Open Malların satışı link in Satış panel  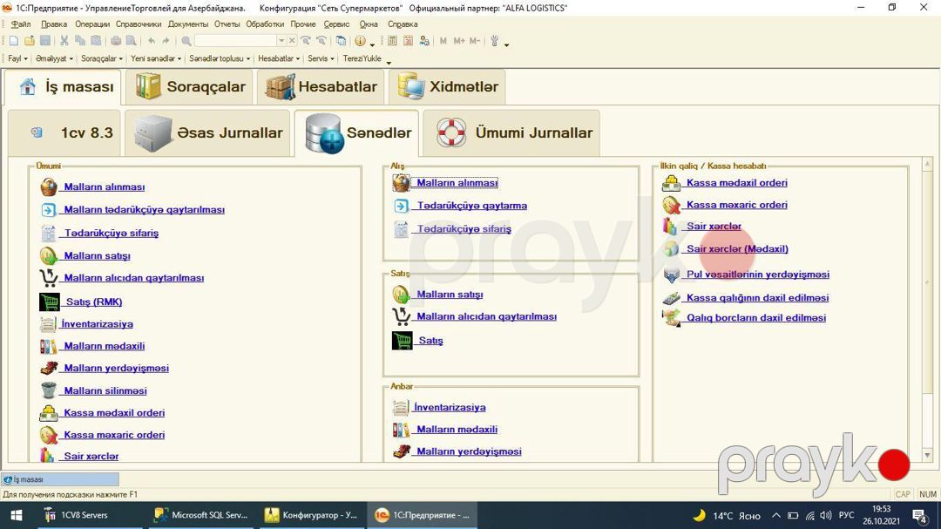coord(450,295)
